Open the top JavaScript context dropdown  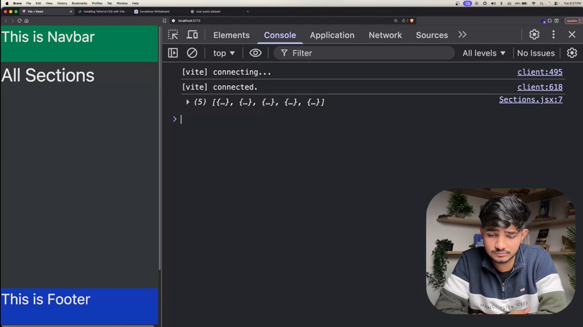click(224, 53)
